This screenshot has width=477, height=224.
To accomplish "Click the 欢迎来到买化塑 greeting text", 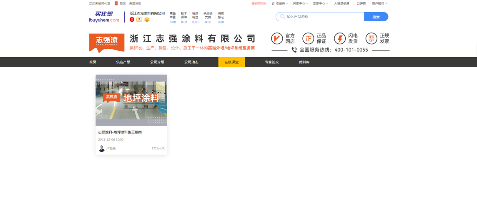I will pyautogui.click(x=100, y=3).
